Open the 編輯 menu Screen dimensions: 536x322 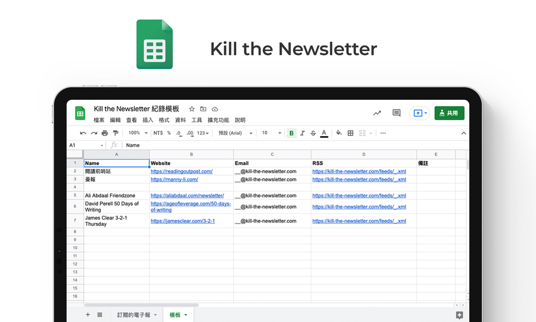pyautogui.click(x=115, y=120)
